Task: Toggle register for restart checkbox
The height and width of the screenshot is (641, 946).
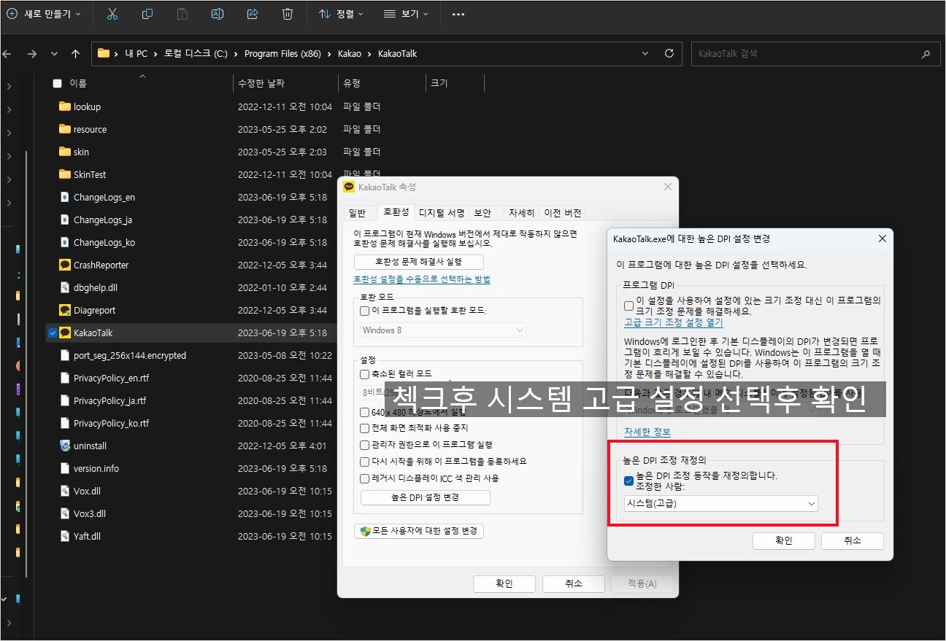Action: [x=365, y=462]
